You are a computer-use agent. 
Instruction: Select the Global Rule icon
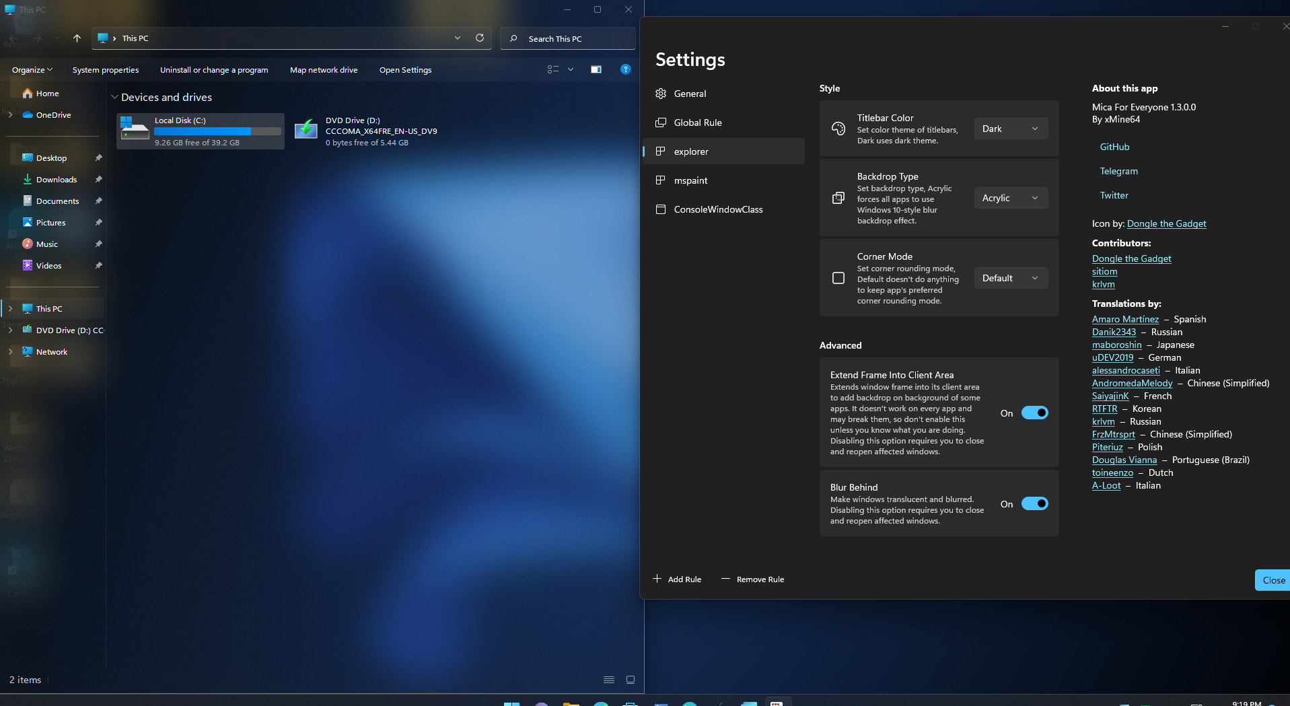pos(661,122)
